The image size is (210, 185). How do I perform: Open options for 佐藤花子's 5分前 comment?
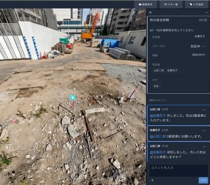pos(204,131)
